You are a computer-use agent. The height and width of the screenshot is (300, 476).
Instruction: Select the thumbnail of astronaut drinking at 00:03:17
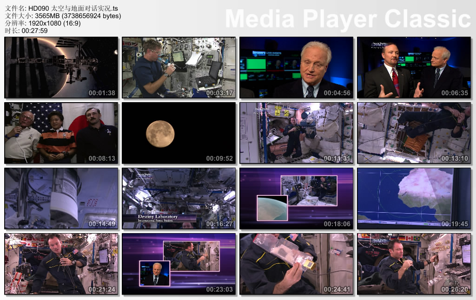pyautogui.click(x=179, y=68)
